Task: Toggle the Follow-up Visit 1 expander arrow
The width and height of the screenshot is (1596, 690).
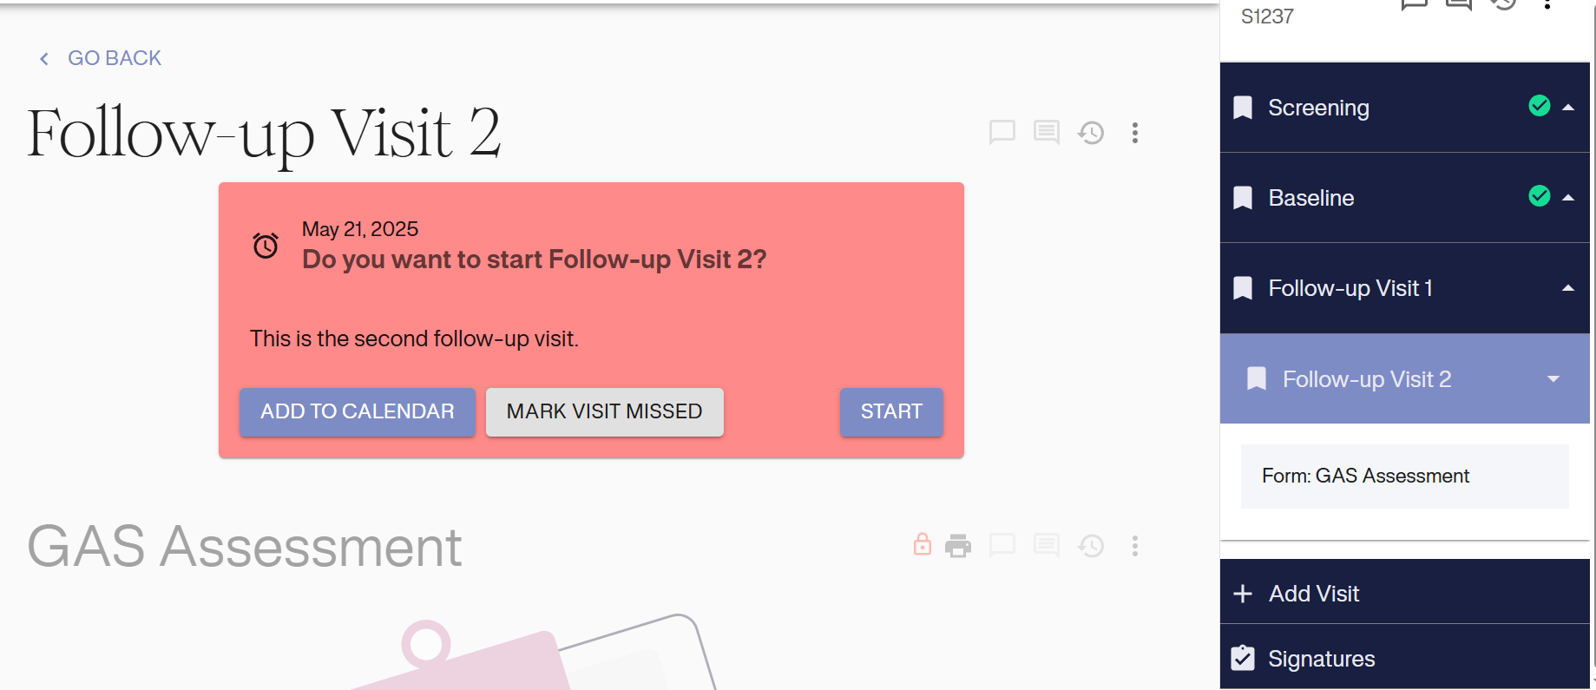Action: (x=1567, y=288)
